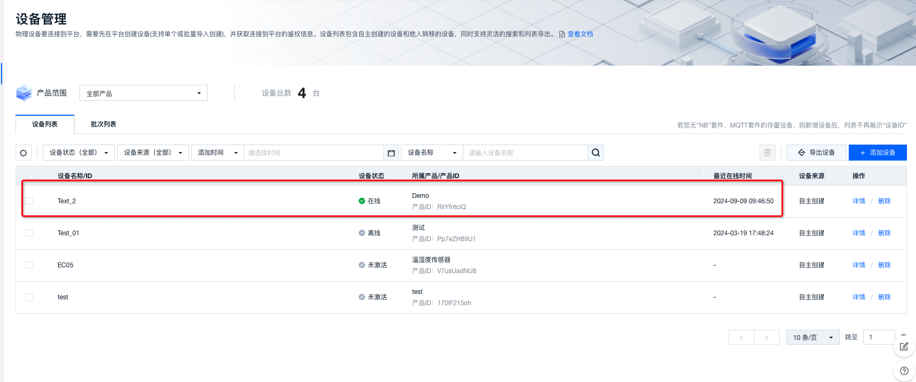This screenshot has height=382, width=916.
Task: Toggle the select-all header checkbox
Action: (x=29, y=176)
